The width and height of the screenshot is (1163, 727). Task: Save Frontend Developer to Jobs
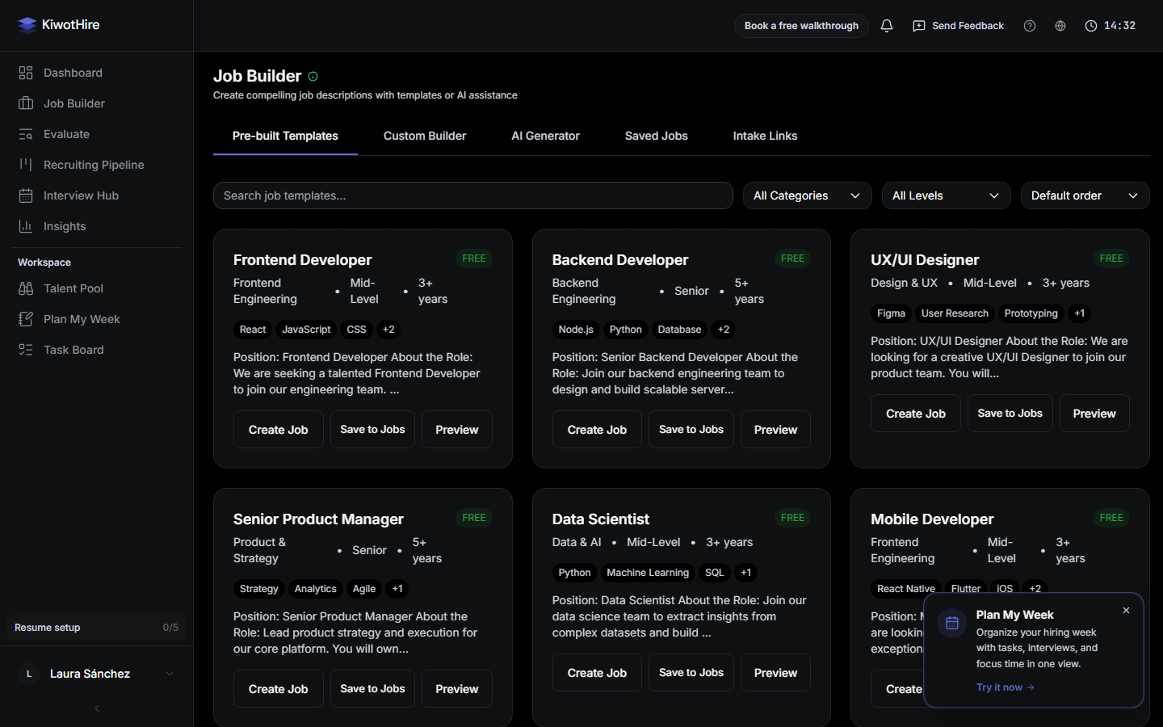pyautogui.click(x=372, y=430)
